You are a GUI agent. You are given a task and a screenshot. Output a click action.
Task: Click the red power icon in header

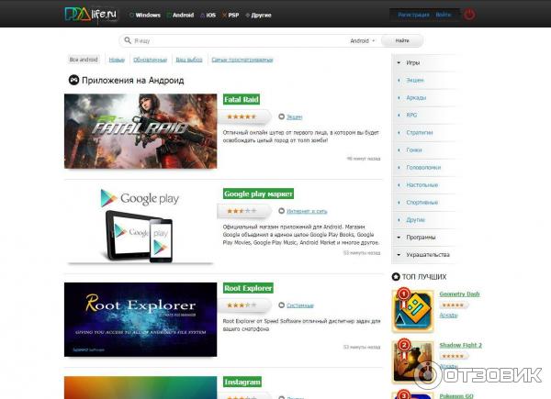(469, 15)
